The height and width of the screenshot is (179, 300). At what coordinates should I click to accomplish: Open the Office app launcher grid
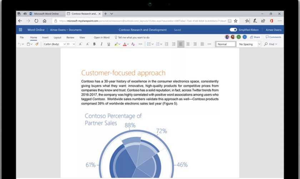20,30
